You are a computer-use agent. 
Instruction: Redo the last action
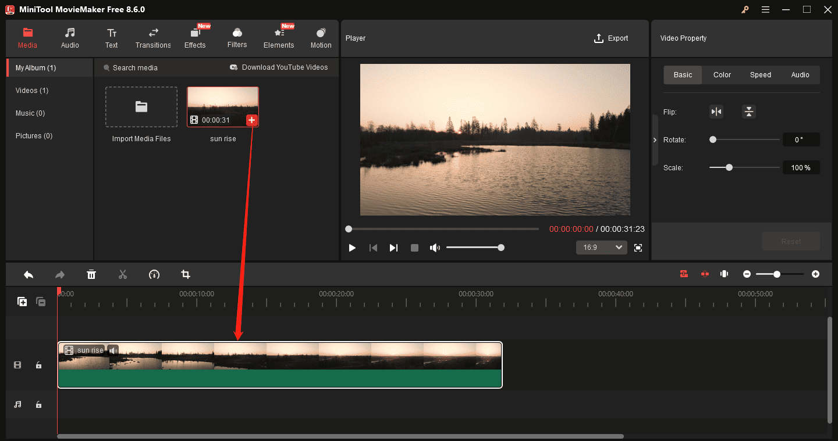(60, 274)
